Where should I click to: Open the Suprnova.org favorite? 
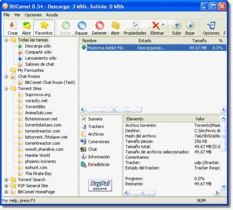coord(38,95)
